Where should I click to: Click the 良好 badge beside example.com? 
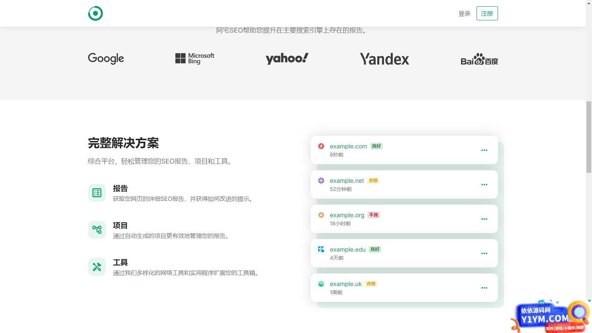tap(376, 146)
